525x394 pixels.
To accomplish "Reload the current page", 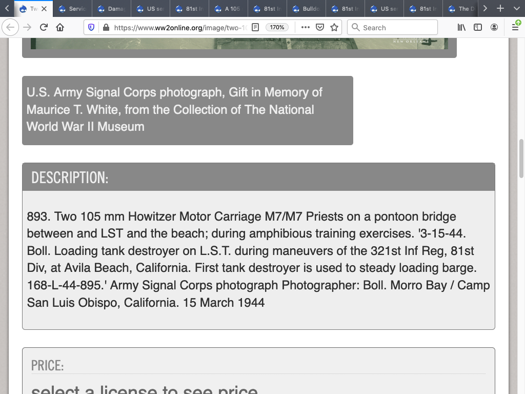I will tap(44, 28).
